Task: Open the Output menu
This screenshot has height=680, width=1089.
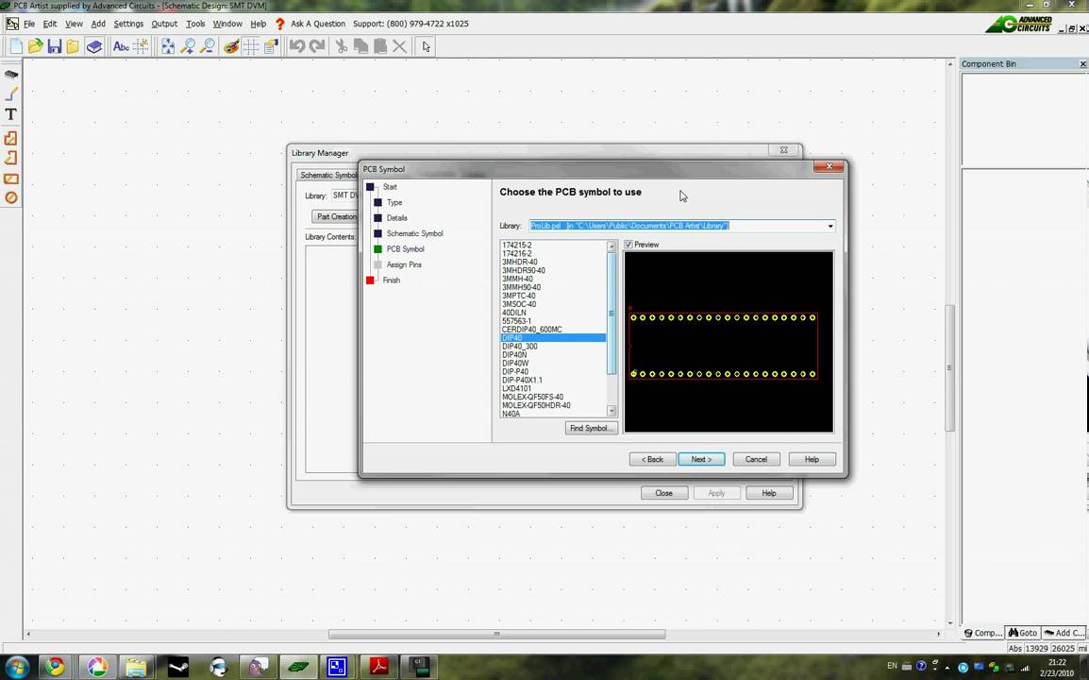Action: pyautogui.click(x=164, y=24)
